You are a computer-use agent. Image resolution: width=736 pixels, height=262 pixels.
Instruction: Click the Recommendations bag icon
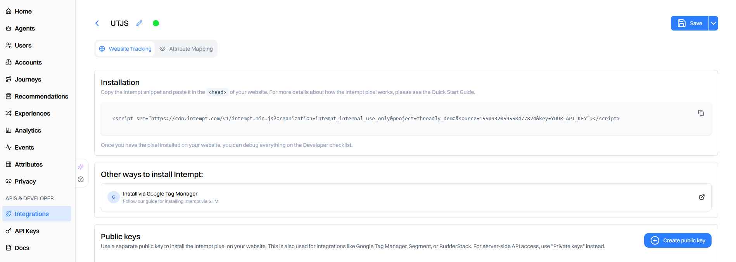coord(9,96)
